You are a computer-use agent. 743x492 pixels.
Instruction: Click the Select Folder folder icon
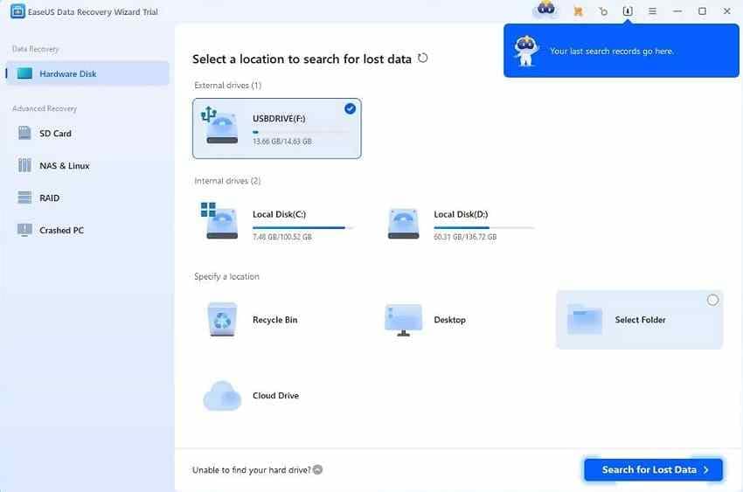pos(585,320)
